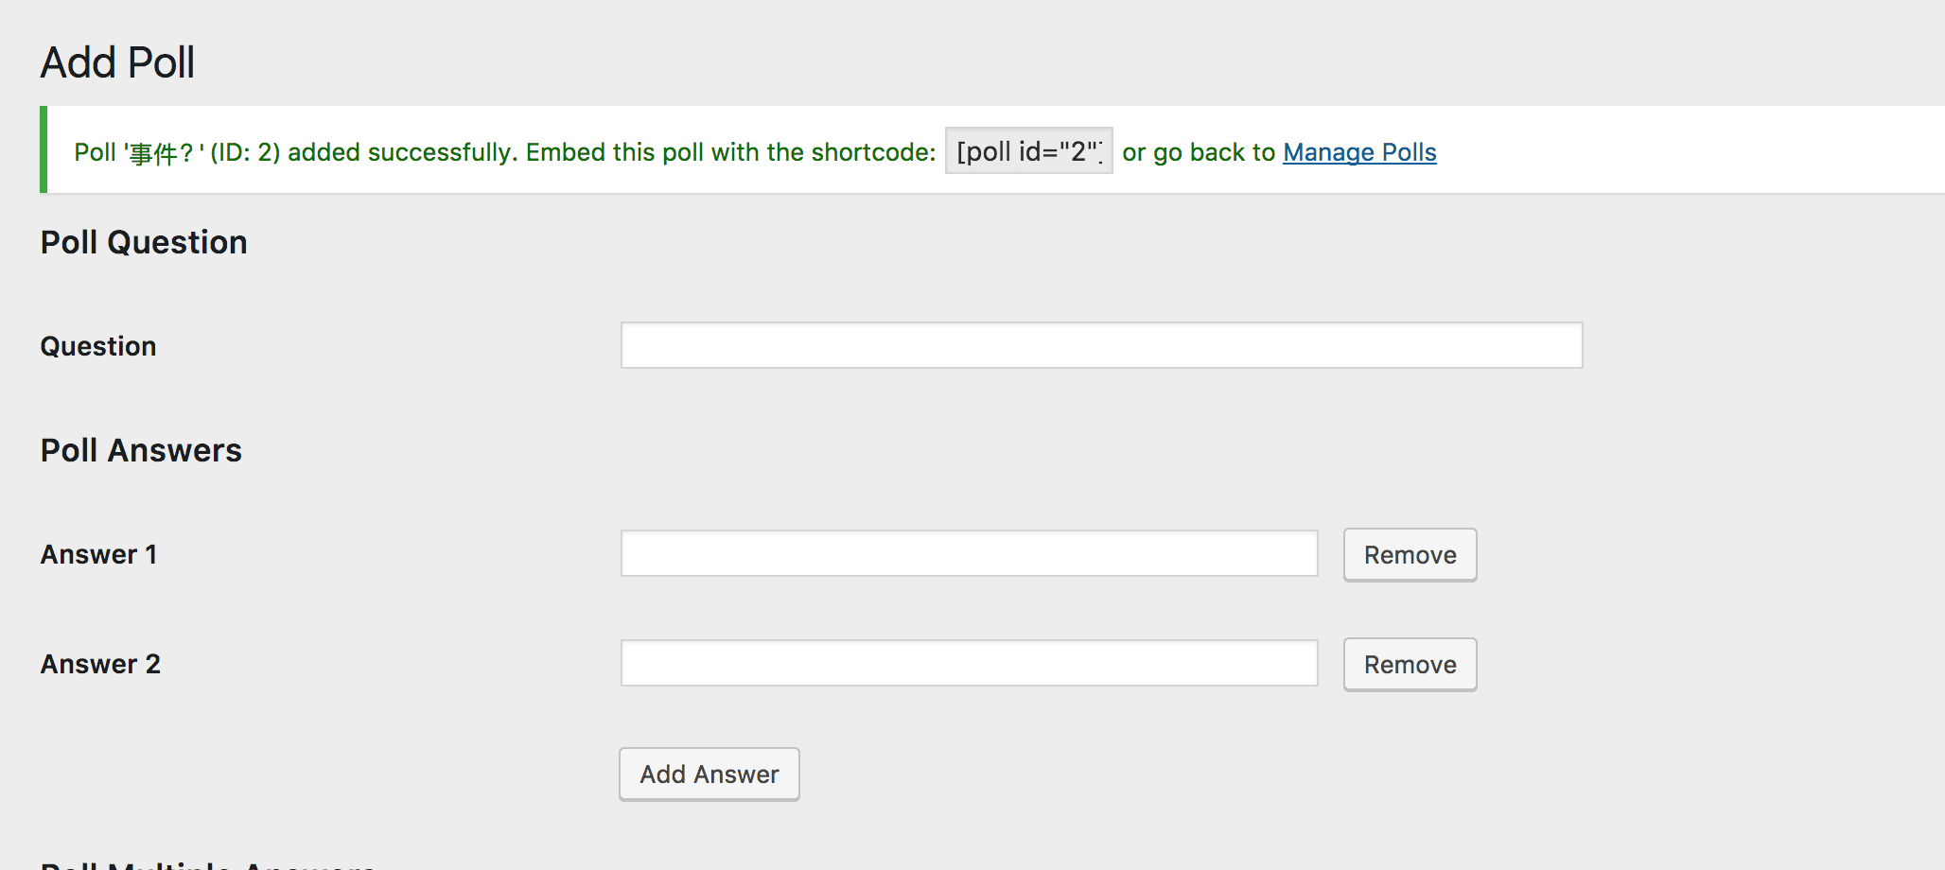Remove Answer 1 using its Remove button
Viewport: 1945px width, 870px height.
tap(1410, 555)
